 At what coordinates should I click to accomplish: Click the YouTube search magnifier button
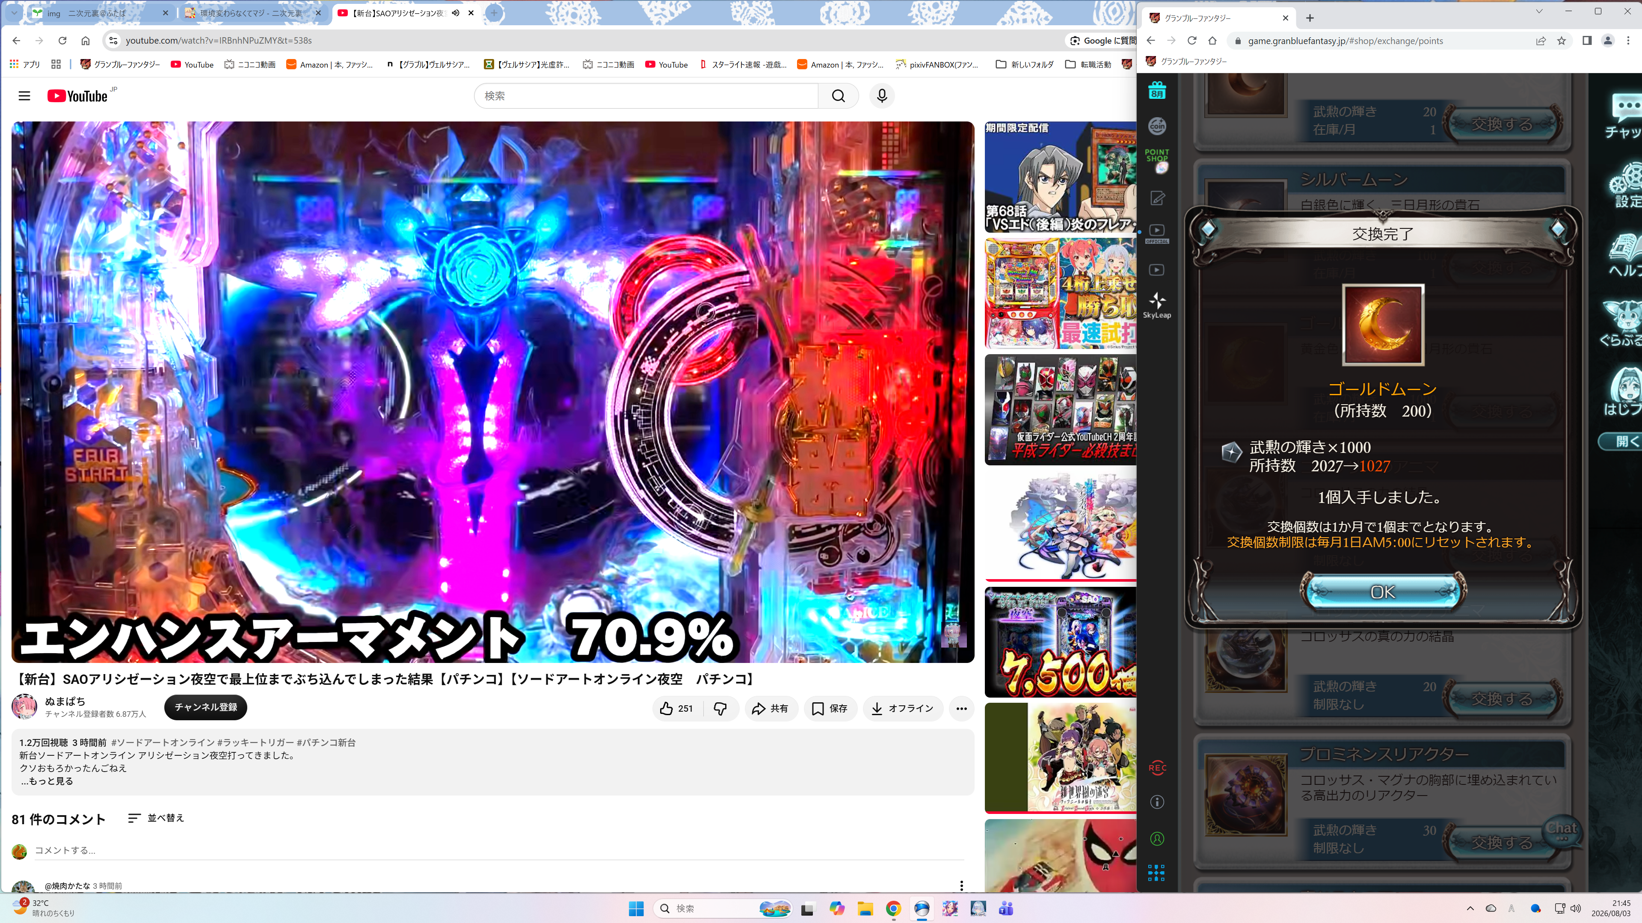click(838, 96)
